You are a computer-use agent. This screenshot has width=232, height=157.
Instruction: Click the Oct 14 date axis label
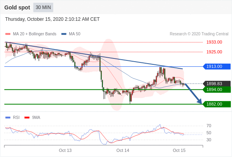(x=123, y=150)
